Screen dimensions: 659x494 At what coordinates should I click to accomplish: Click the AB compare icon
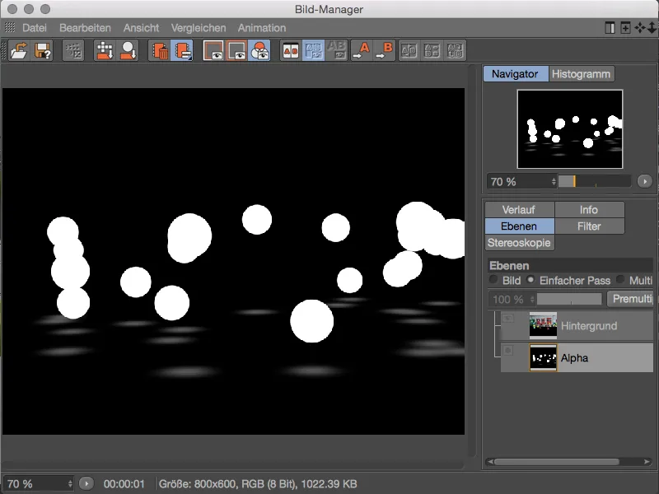[291, 50]
